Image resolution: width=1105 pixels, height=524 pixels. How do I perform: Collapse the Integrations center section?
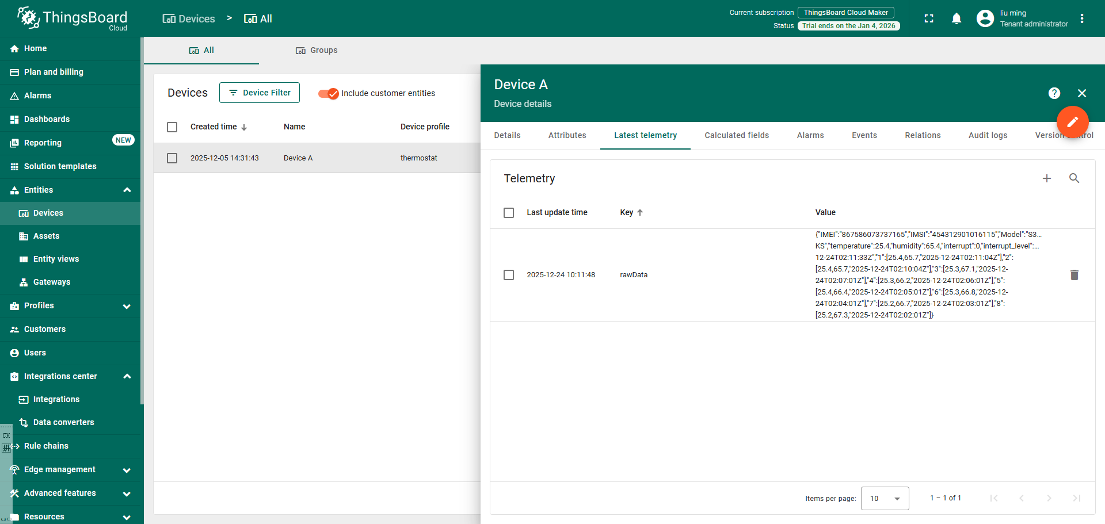(127, 377)
